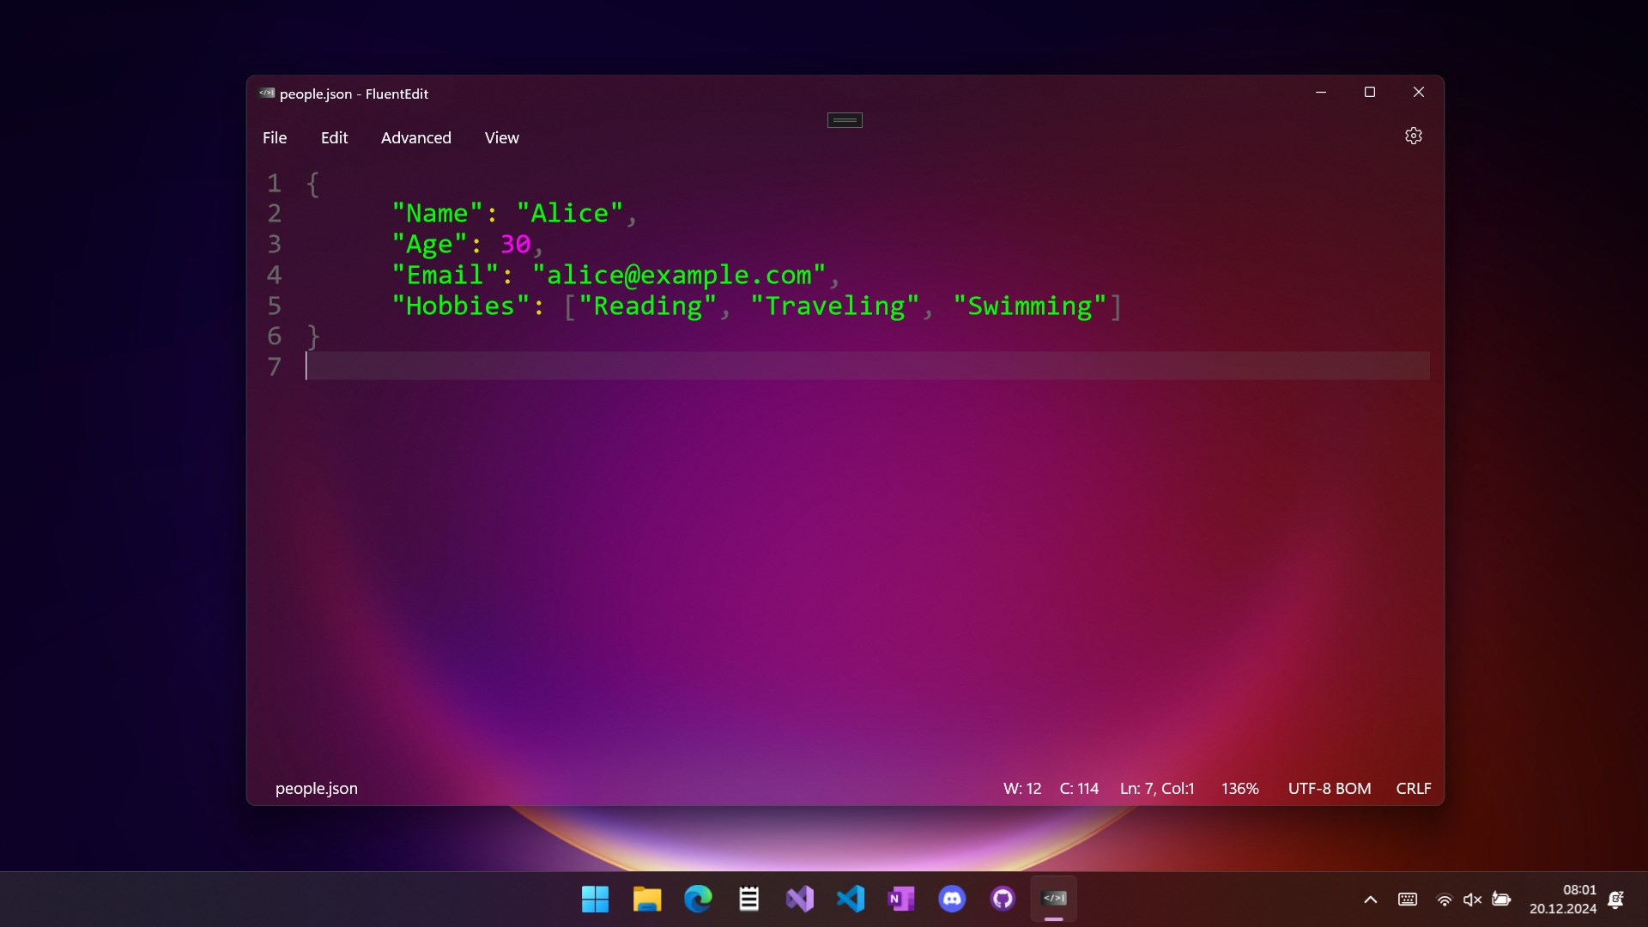Open the View menu
The height and width of the screenshot is (927, 1648).
(501, 138)
